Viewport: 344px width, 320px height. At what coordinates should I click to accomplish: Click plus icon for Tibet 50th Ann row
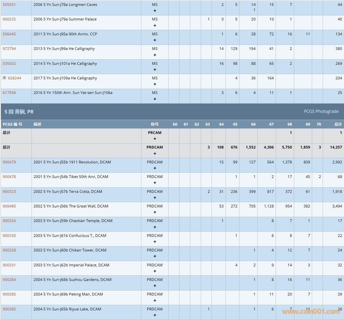click(155, 183)
